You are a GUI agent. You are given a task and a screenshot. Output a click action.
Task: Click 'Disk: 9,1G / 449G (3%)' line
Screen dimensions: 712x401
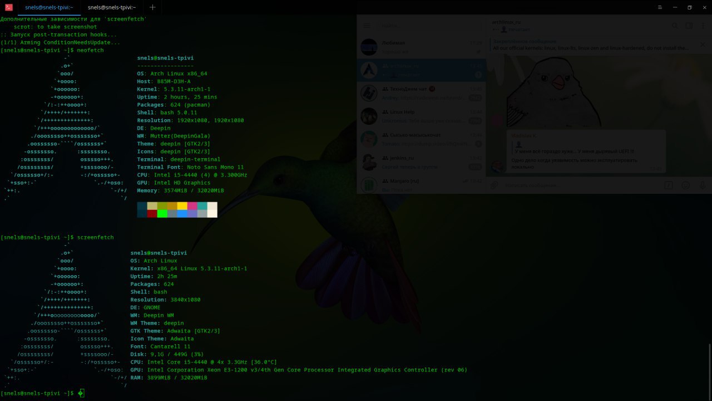pos(167,354)
